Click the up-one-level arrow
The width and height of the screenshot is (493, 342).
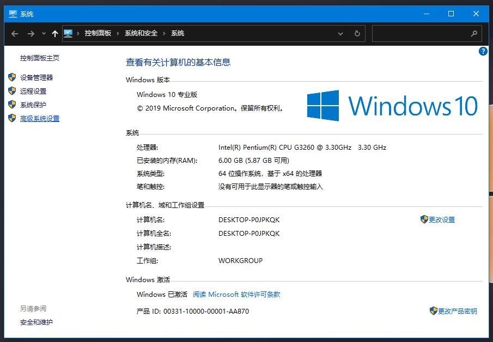[x=54, y=34]
